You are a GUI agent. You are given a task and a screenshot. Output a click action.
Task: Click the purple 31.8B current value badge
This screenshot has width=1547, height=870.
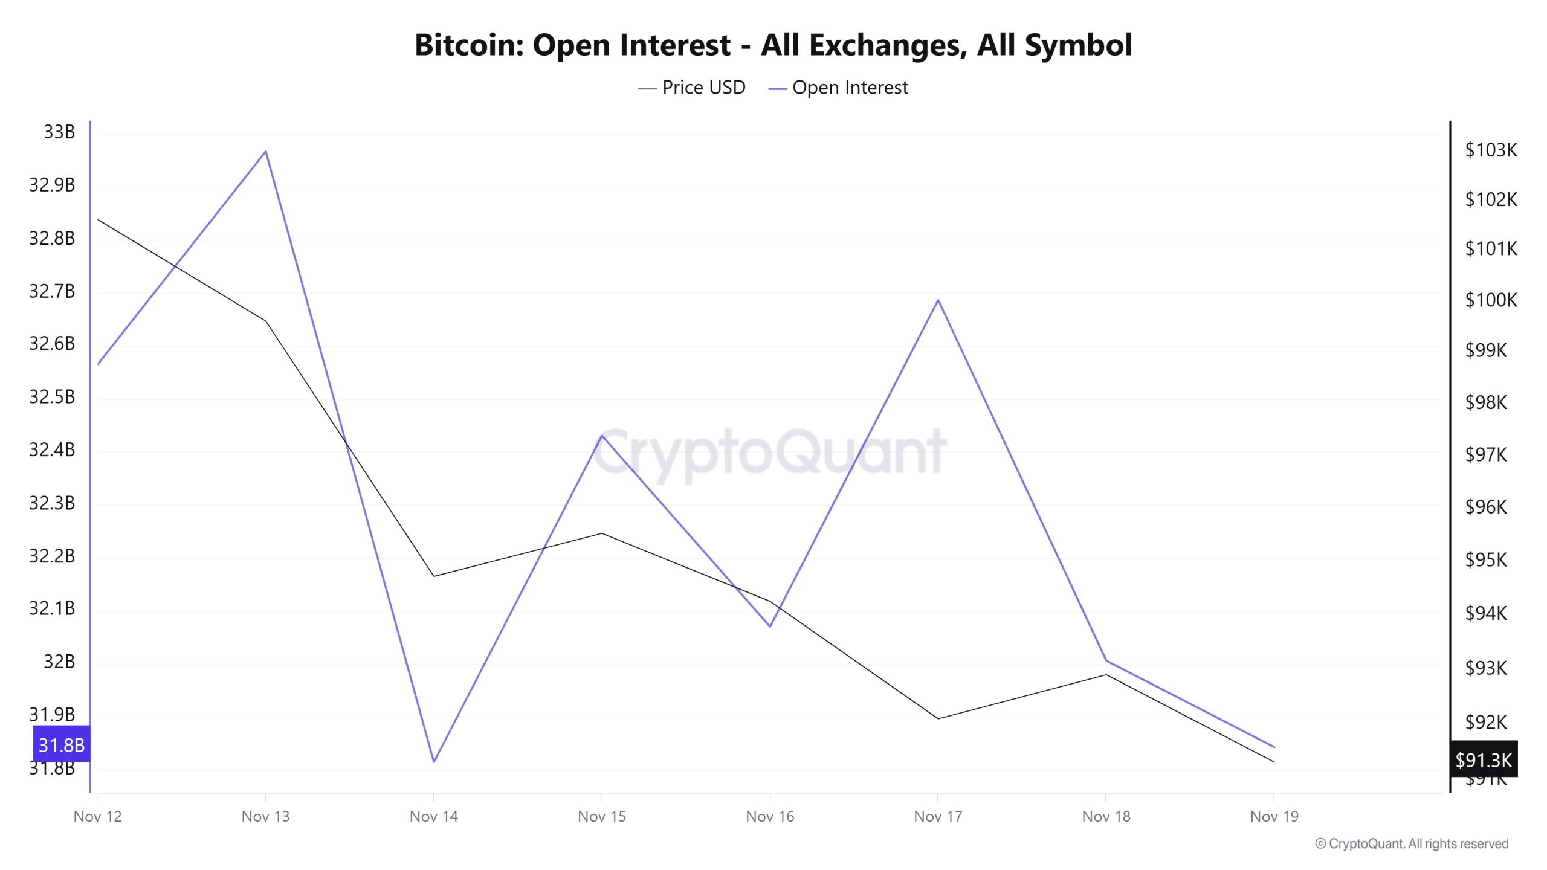61,744
